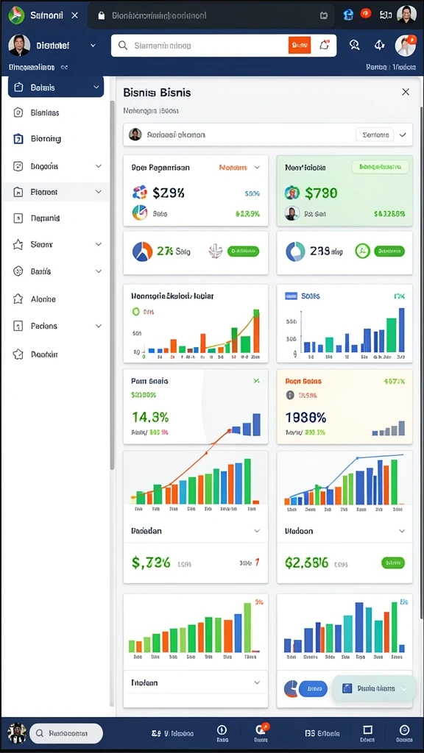The width and height of the screenshot is (424, 753).
Task: Click the green pill beside $2,686
Action: click(393, 563)
